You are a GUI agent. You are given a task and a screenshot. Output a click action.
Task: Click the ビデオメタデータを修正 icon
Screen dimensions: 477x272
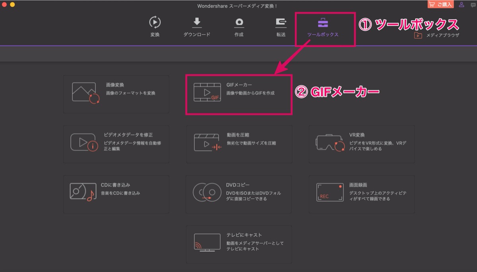click(x=84, y=142)
